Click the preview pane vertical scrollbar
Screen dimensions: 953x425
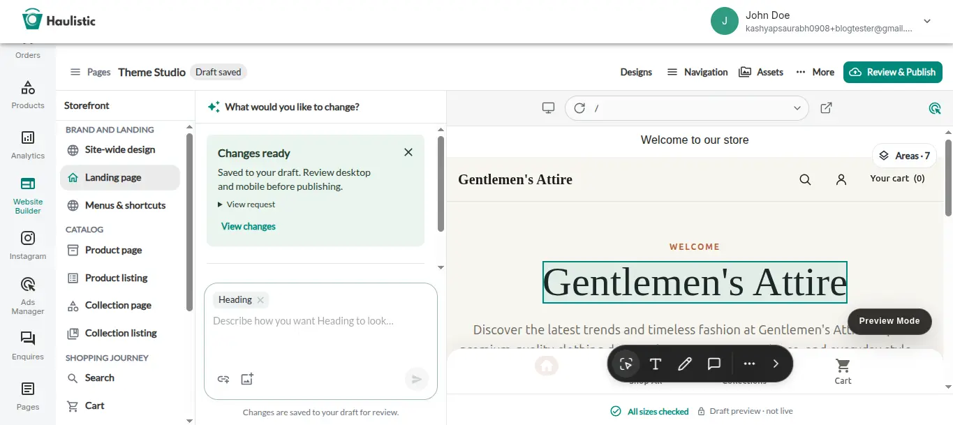(948, 178)
